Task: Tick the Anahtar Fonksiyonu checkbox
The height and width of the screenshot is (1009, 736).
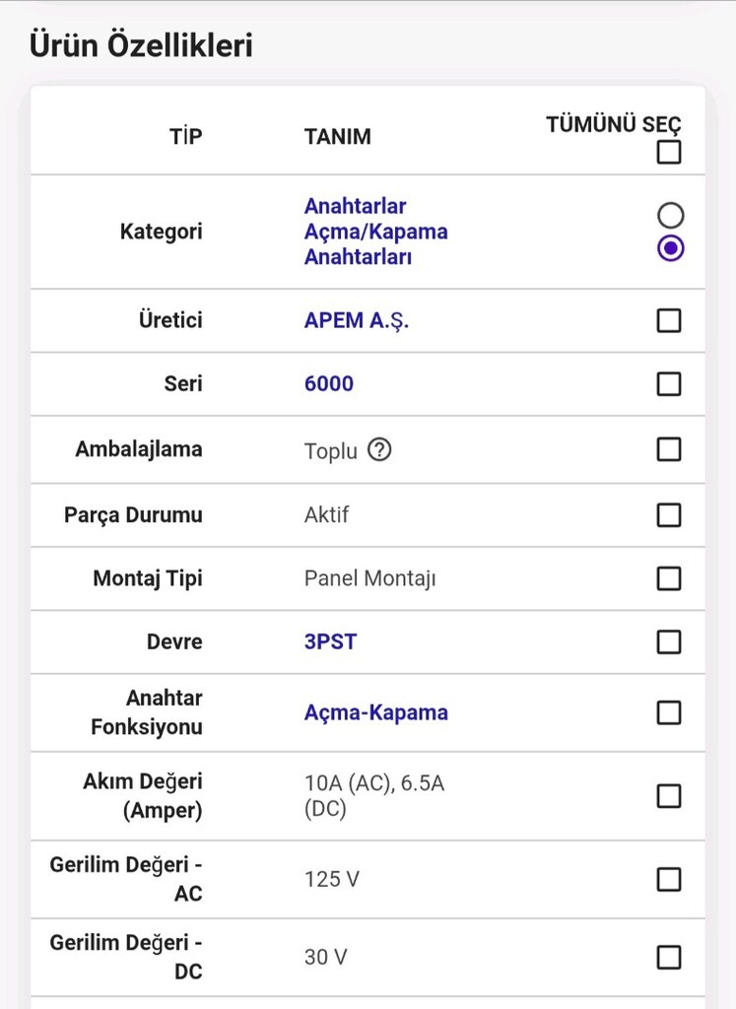Action: point(669,712)
